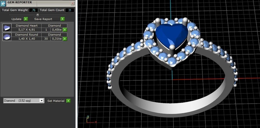
Task: Click the Update green arrow button
Action: pos(26,19)
